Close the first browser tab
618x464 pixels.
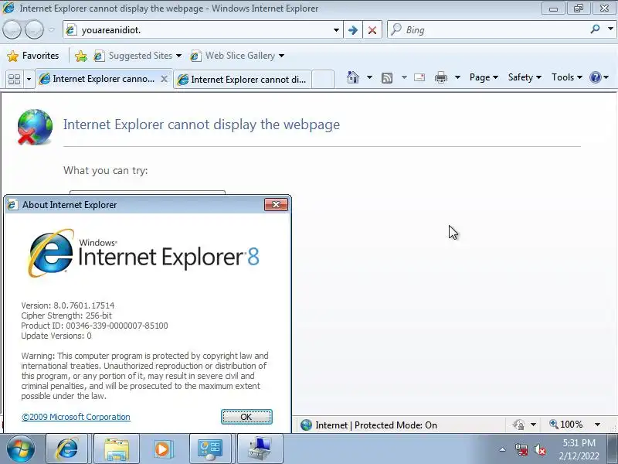(164, 80)
